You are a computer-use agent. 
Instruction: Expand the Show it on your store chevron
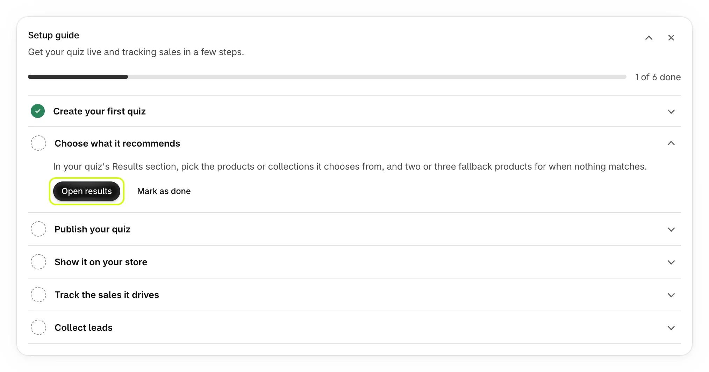[x=671, y=262]
